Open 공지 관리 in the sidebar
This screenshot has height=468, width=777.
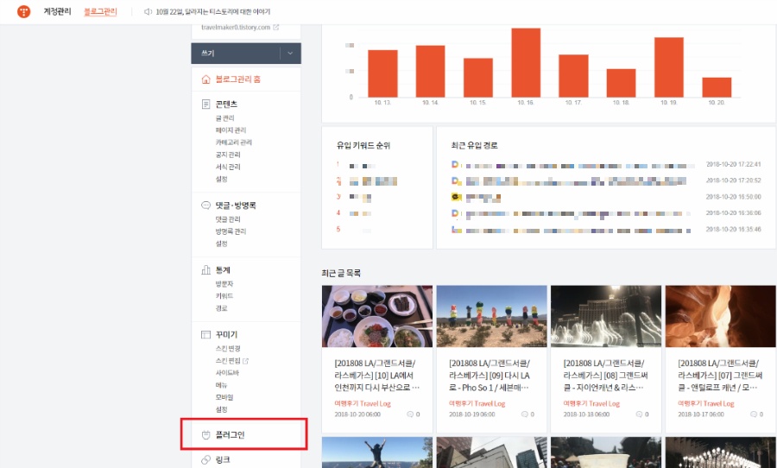click(x=227, y=155)
